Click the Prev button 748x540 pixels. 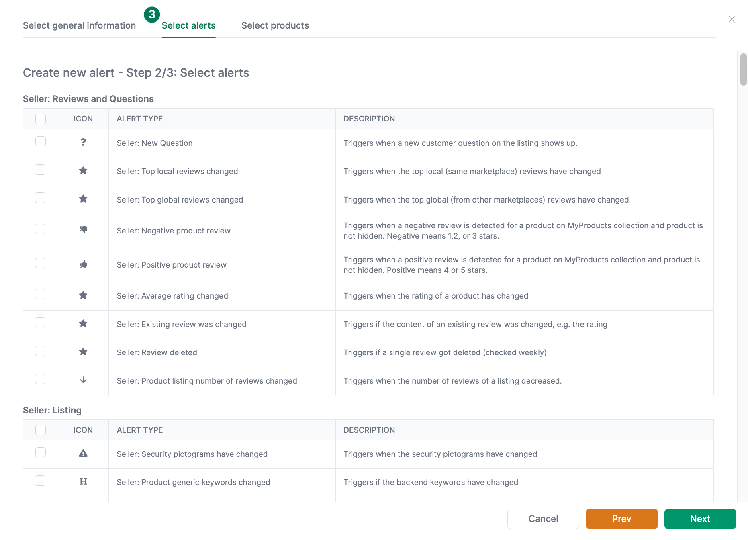(621, 519)
